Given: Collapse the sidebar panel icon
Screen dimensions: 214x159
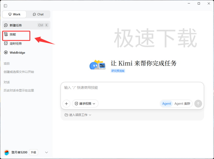Looking at the screenshot, I should 6,6.
